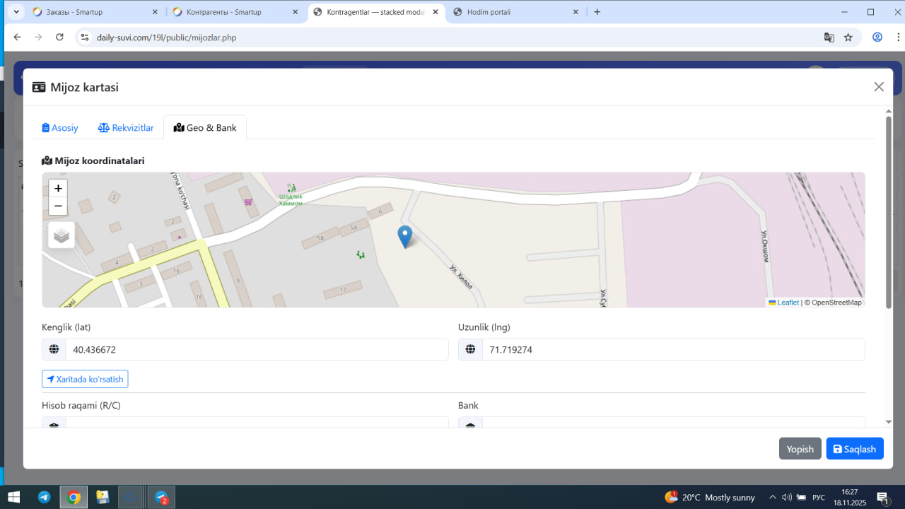
Task: Open the Windows notification center
Action: tap(883, 497)
